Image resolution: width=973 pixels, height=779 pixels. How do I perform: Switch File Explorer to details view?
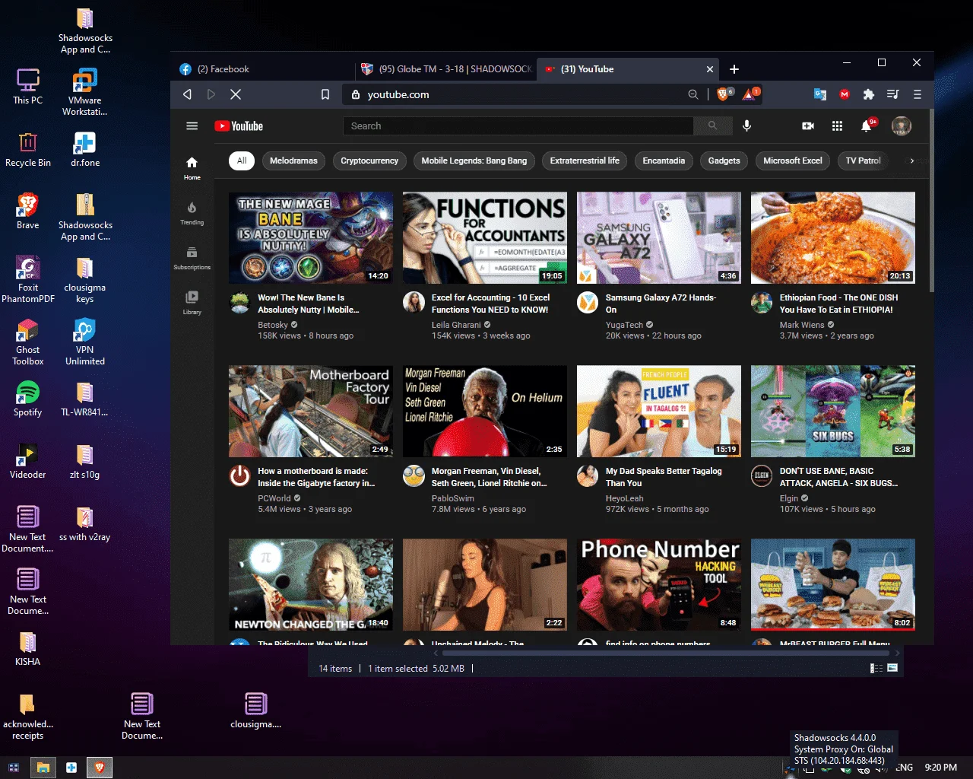click(876, 668)
